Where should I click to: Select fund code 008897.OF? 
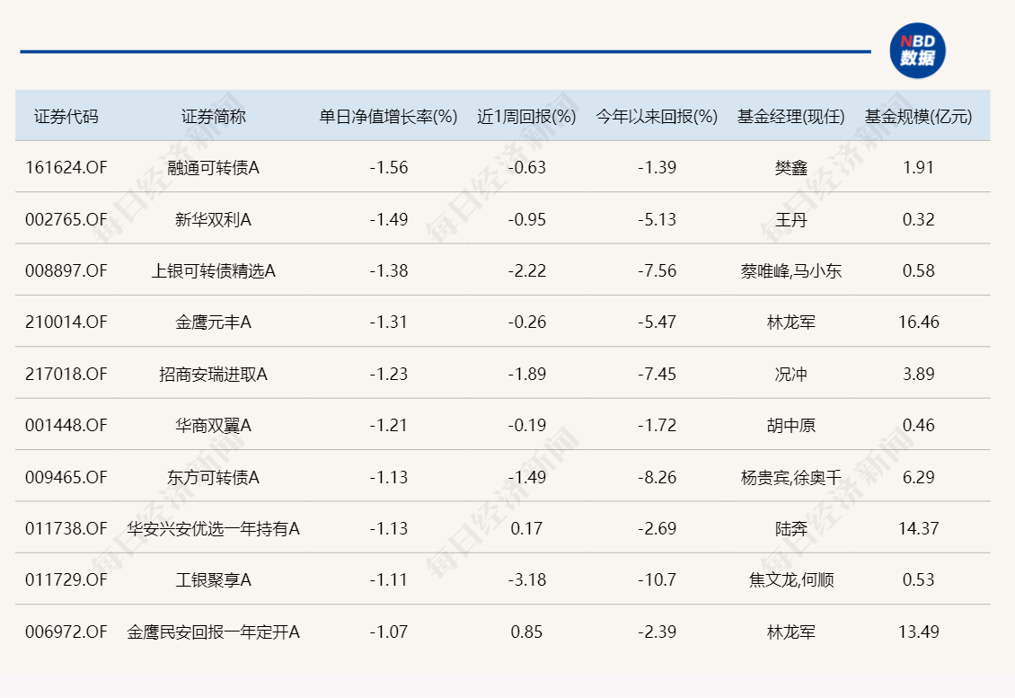click(x=66, y=270)
